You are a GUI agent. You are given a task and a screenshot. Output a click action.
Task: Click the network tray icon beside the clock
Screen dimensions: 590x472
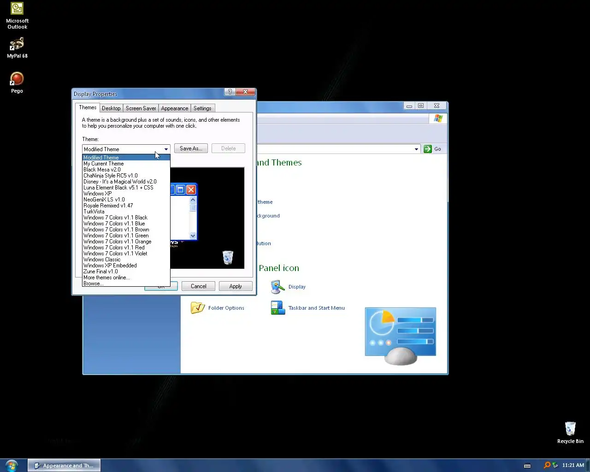point(555,465)
